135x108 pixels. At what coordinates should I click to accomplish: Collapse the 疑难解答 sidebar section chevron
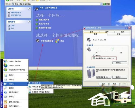pos(29,22)
